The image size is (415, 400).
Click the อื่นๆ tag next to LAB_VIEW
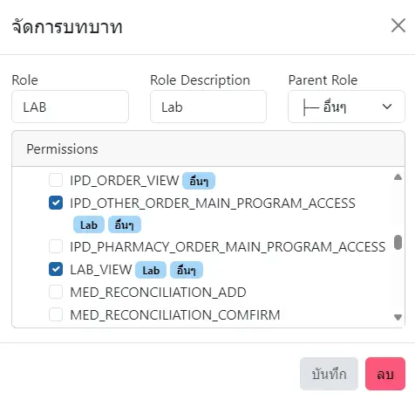187,270
